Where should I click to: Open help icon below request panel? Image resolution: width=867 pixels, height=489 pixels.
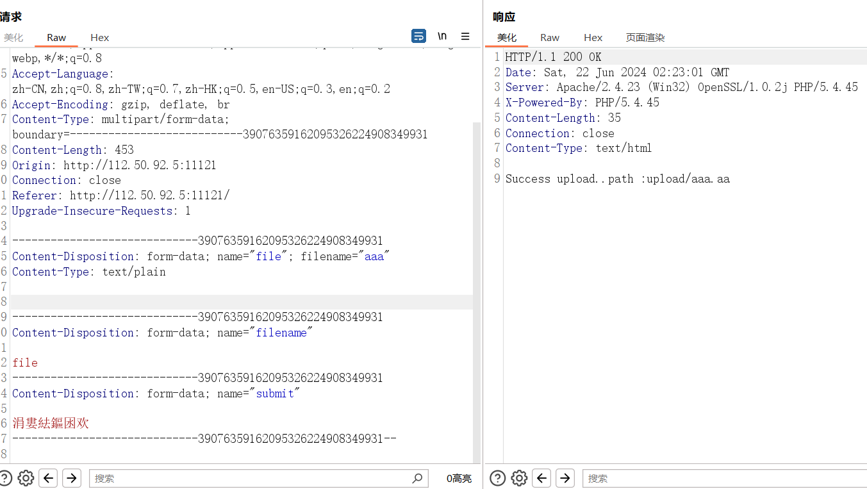point(4,478)
